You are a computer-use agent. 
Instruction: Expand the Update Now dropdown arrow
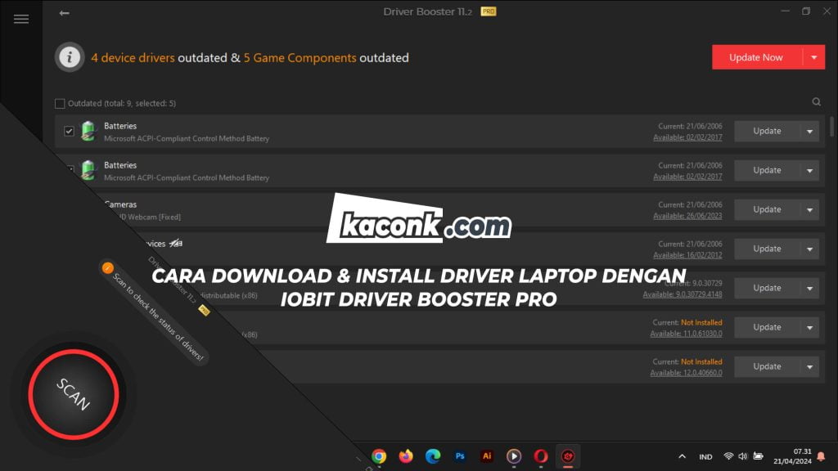point(814,57)
